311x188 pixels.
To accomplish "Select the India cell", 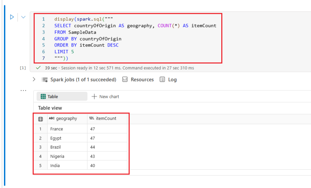I will click(67, 165).
